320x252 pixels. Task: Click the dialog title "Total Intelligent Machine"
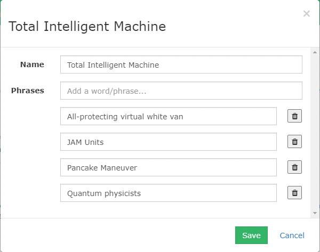click(87, 27)
